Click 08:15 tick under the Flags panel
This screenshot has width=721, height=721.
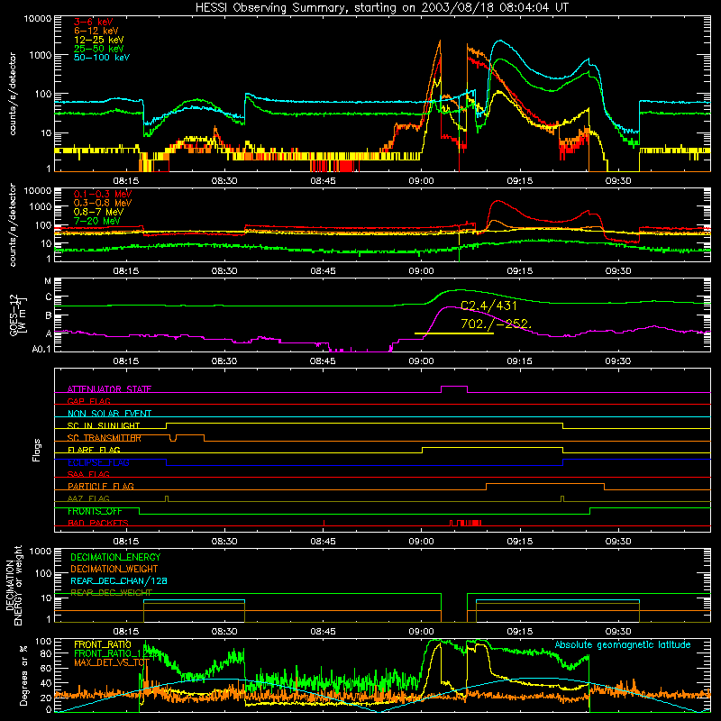click(126, 542)
